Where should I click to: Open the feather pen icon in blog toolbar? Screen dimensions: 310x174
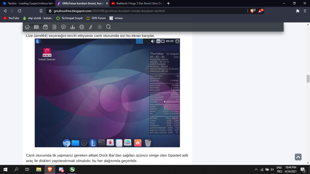91,27
